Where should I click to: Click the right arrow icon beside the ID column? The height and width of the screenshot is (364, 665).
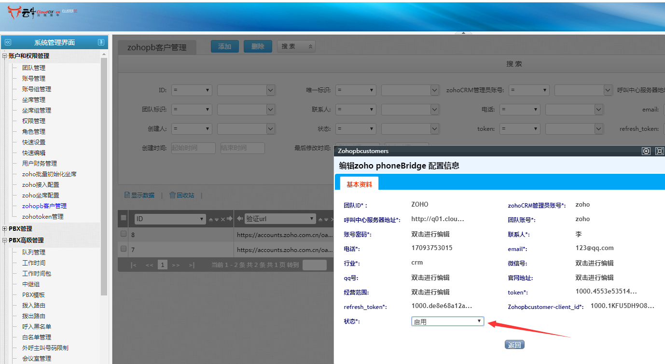click(x=229, y=219)
